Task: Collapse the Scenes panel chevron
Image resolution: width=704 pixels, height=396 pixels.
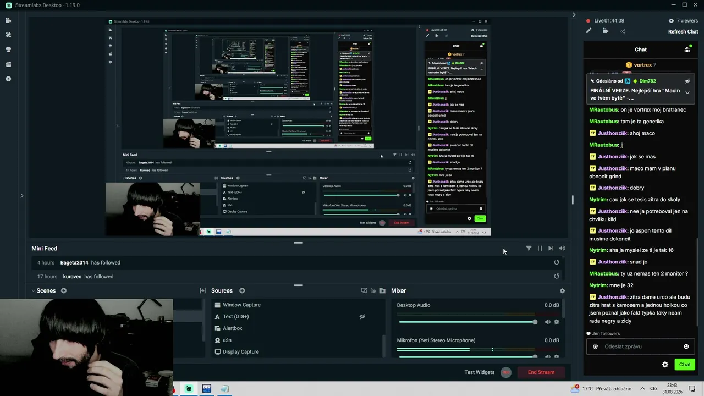Action: (33, 290)
